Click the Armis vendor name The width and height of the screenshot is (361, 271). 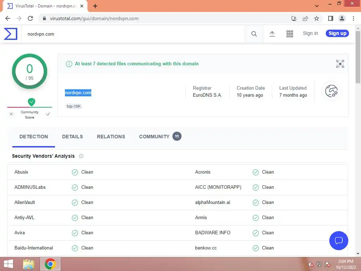[x=201, y=218]
